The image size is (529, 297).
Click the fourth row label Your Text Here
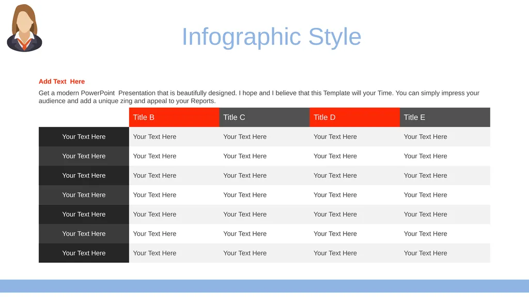pos(84,195)
